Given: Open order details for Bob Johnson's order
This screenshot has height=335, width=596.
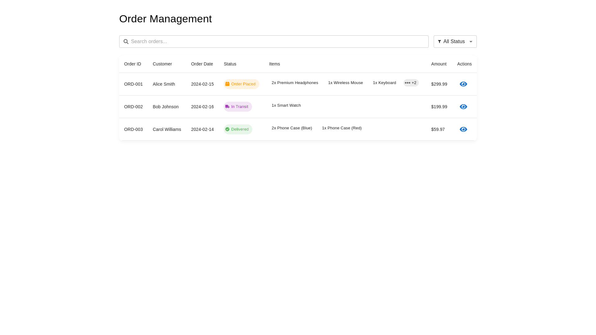Looking at the screenshot, I should (463, 107).
